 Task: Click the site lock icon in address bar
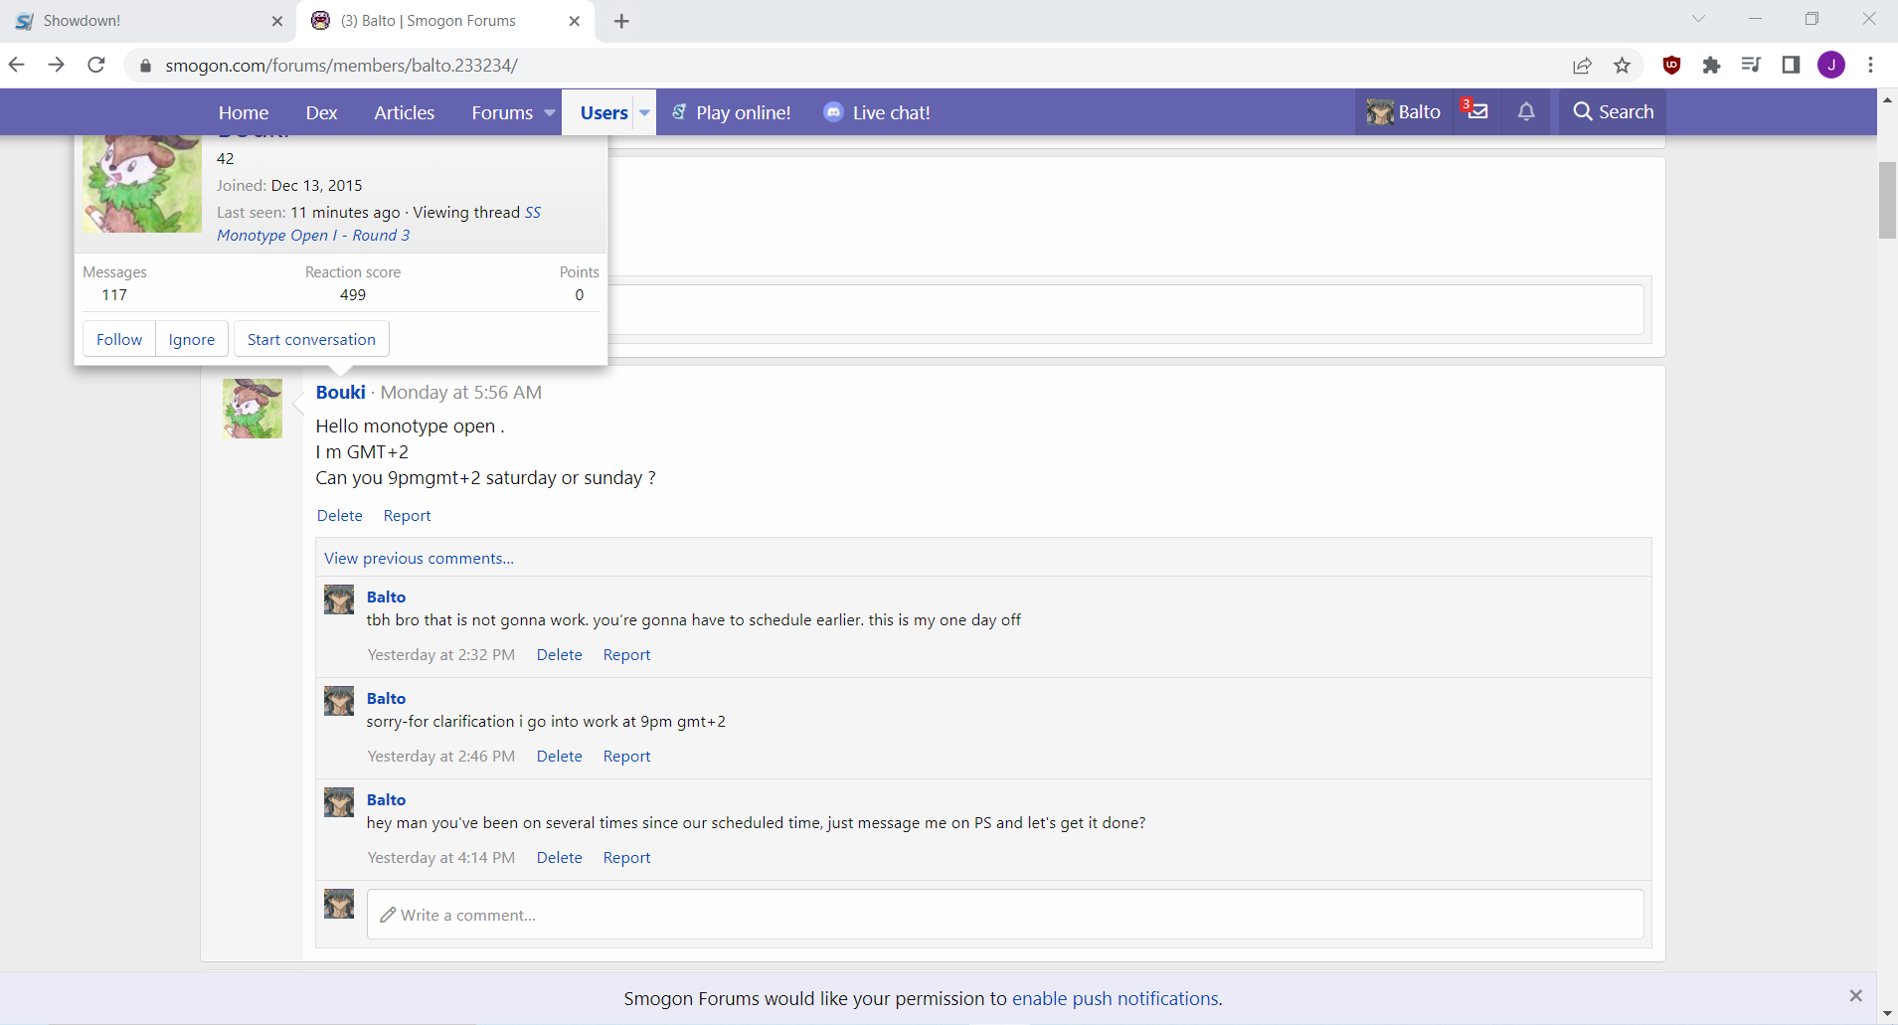[x=145, y=66]
